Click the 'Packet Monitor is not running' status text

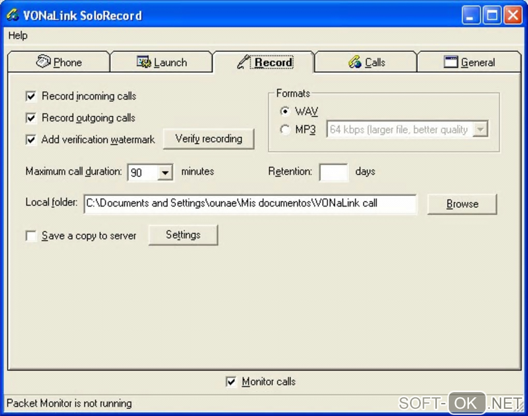[69, 403]
